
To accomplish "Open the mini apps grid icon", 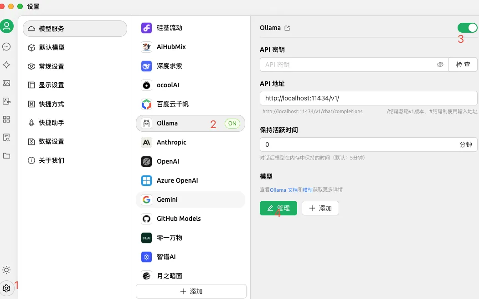I will pos(6,119).
